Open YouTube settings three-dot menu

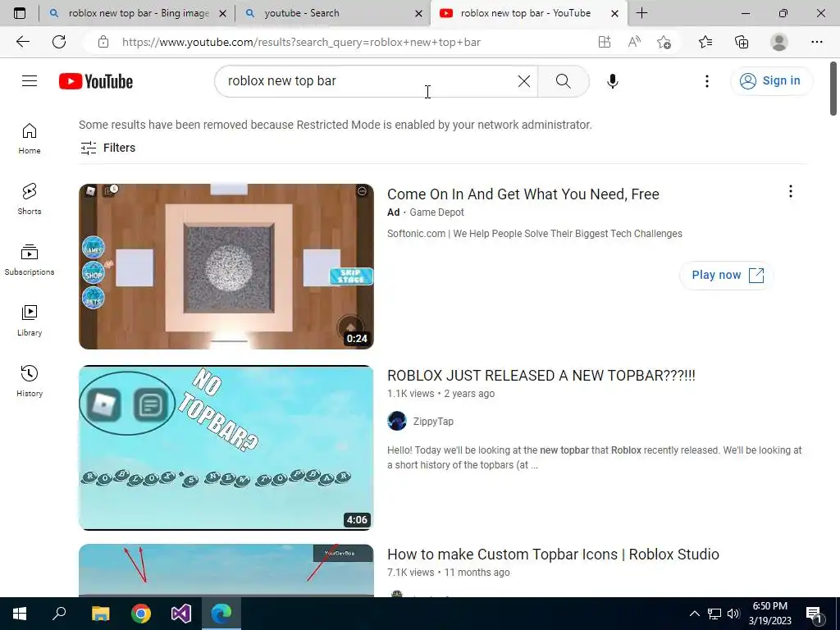click(x=706, y=81)
